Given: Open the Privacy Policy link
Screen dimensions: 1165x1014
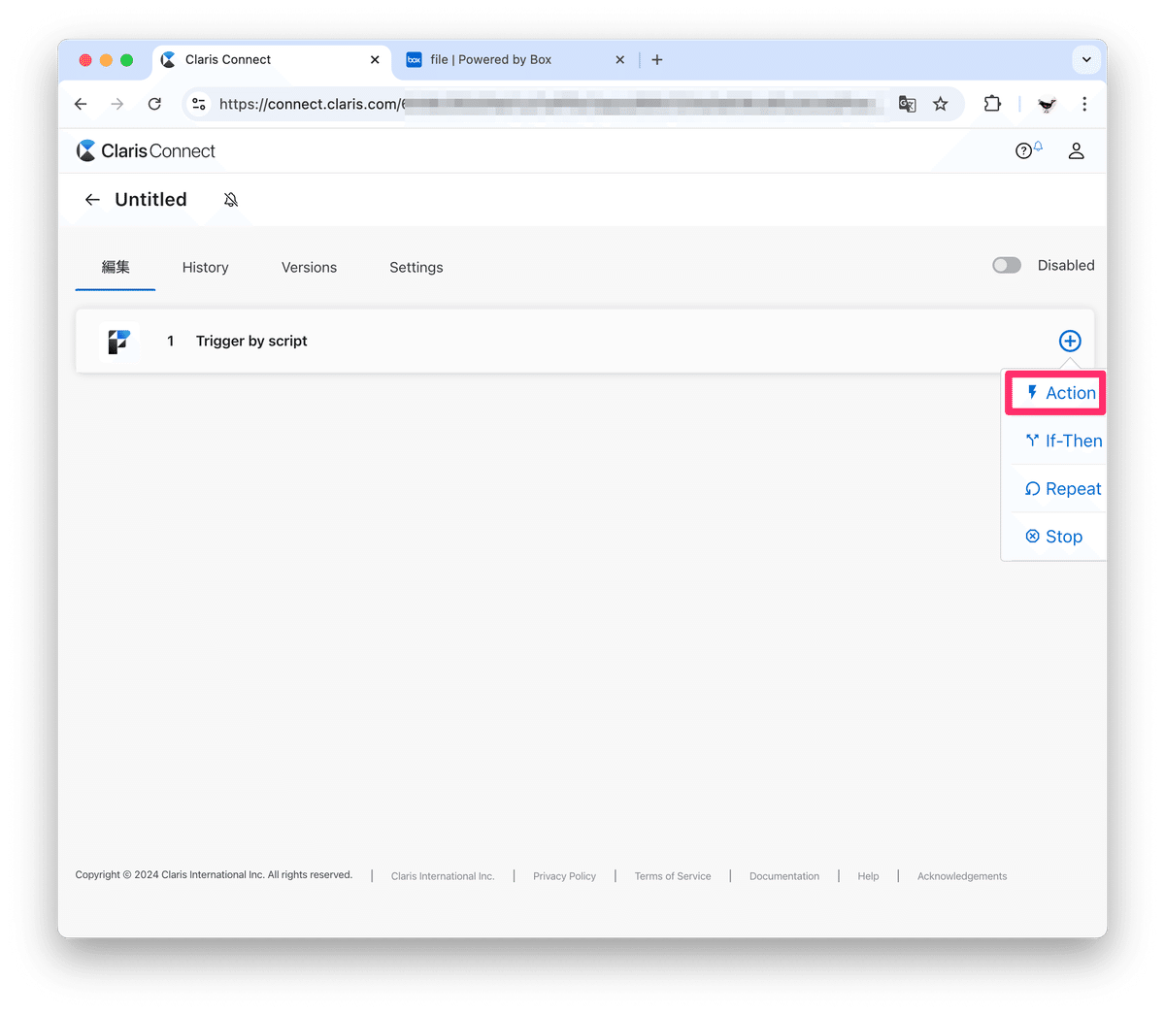Looking at the screenshot, I should tap(564, 876).
